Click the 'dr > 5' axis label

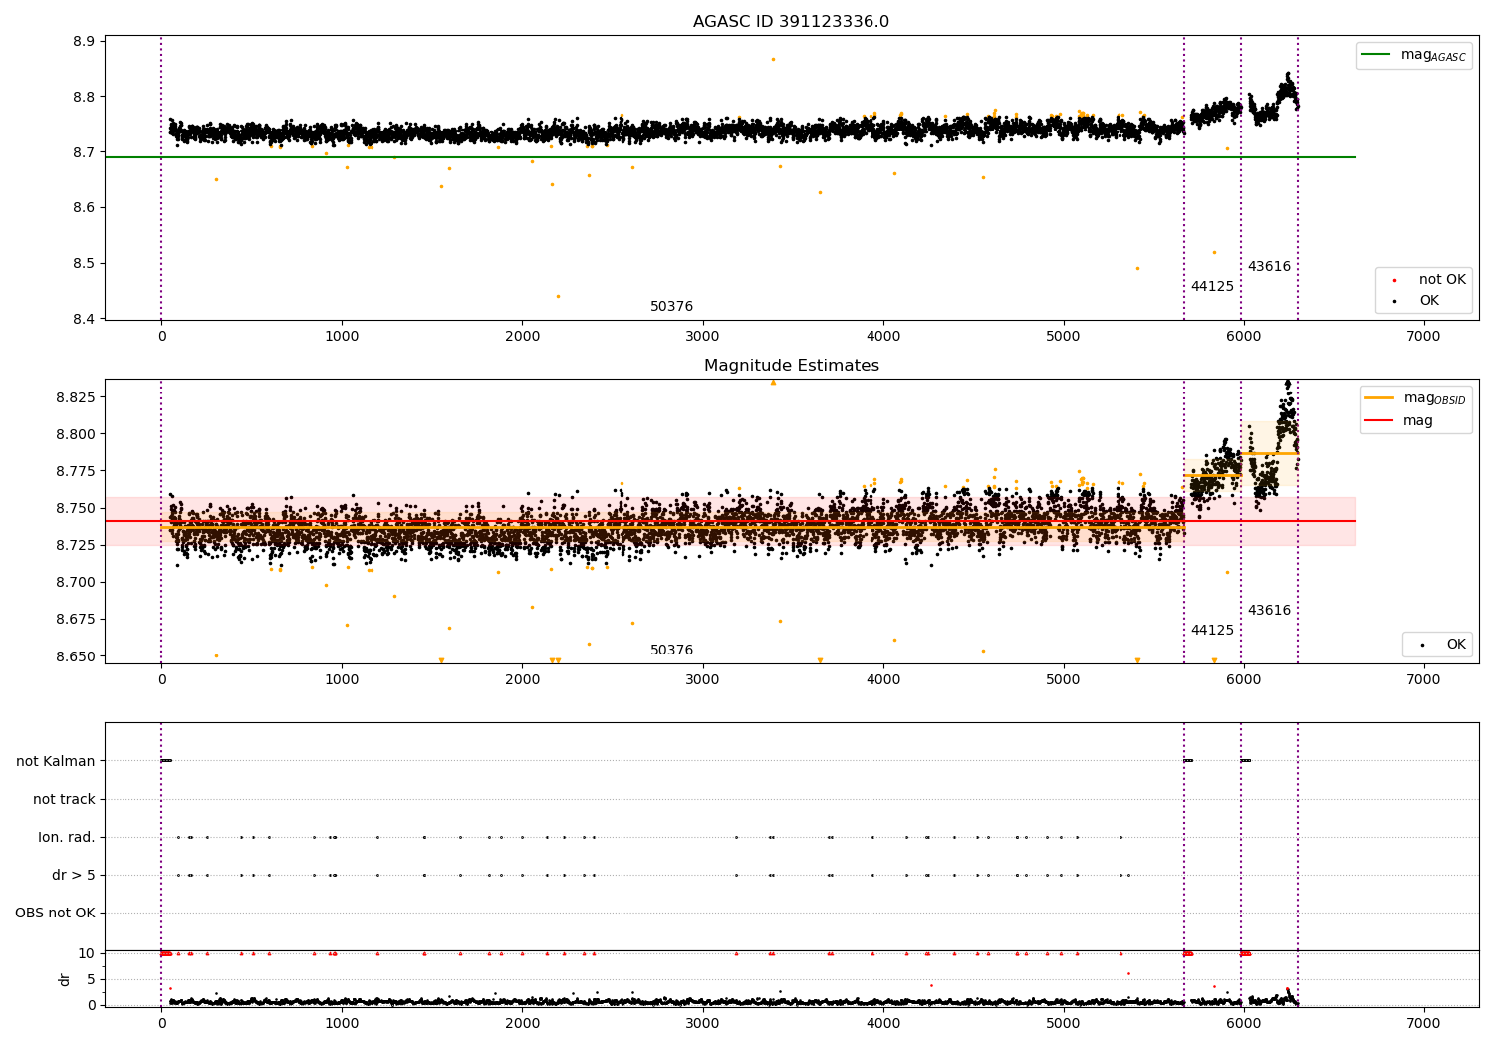[x=74, y=875]
